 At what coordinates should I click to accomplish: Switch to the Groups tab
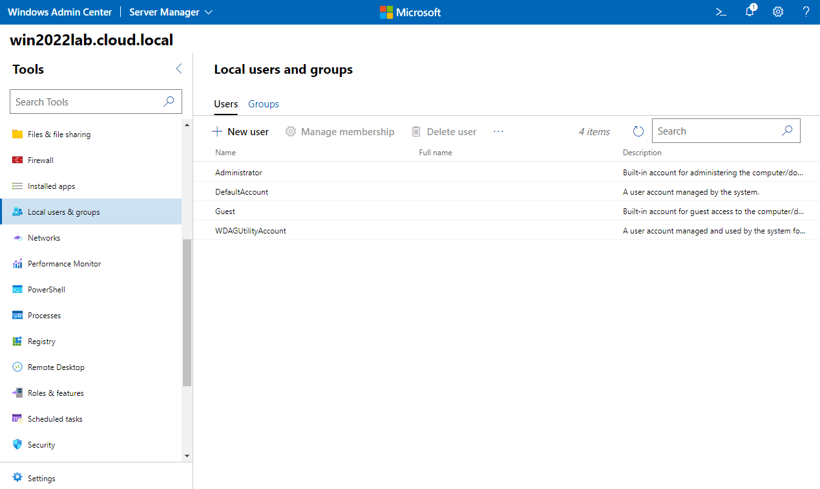(264, 104)
